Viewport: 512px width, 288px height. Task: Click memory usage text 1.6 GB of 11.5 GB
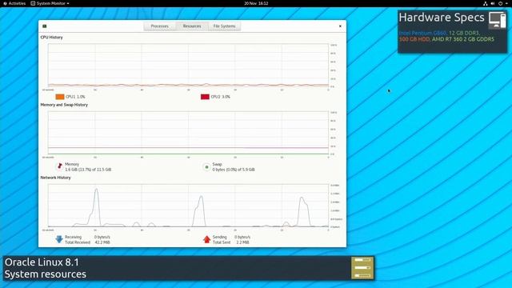pos(88,170)
